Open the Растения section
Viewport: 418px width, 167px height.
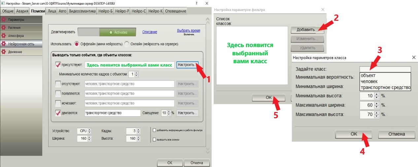(x=21, y=28)
